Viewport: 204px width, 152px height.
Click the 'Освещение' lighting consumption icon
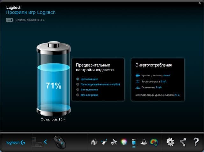click(x=138, y=87)
